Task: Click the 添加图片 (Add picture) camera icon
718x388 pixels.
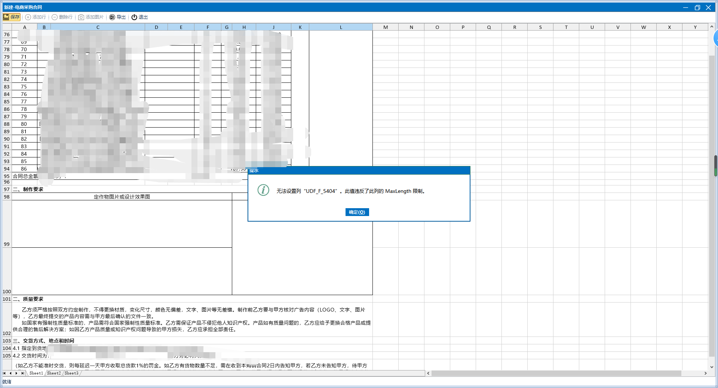Action: point(81,17)
